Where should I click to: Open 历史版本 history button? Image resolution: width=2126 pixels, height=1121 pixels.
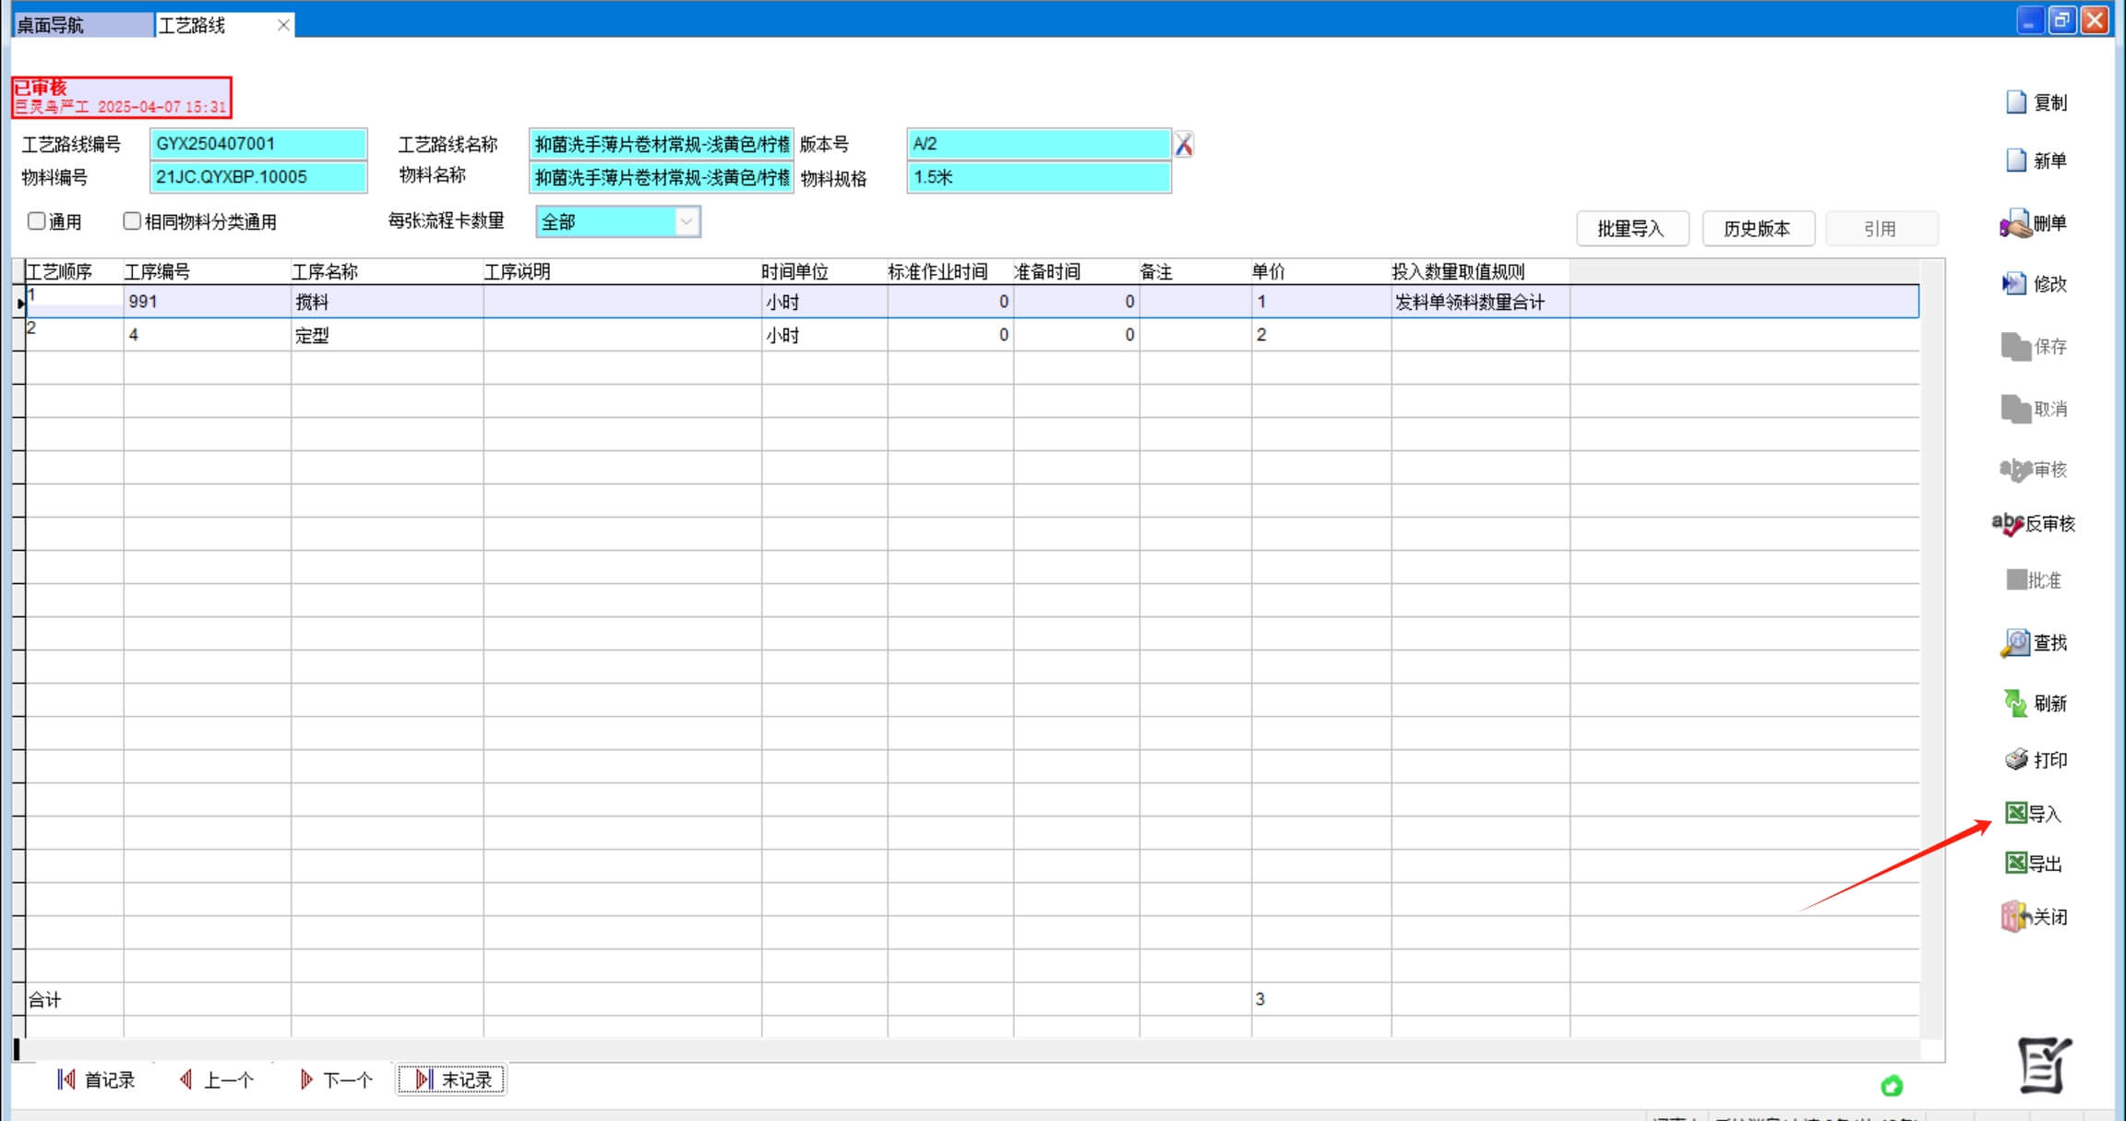coord(1757,229)
